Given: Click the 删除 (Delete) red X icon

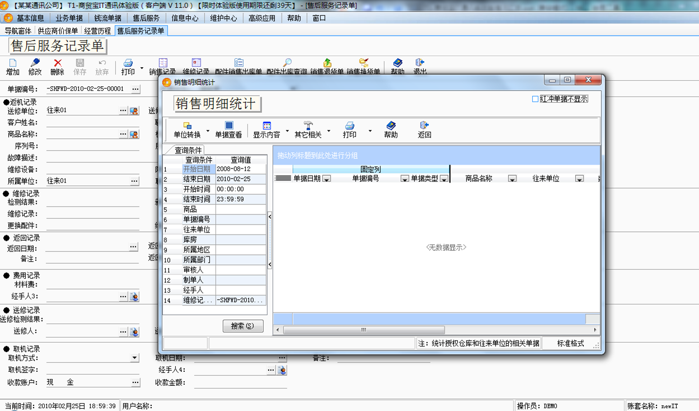Looking at the screenshot, I should point(57,63).
